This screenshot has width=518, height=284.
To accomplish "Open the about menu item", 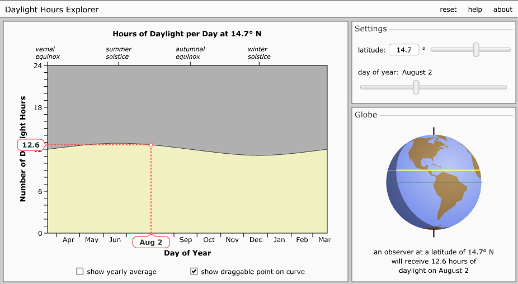I will coord(502,10).
